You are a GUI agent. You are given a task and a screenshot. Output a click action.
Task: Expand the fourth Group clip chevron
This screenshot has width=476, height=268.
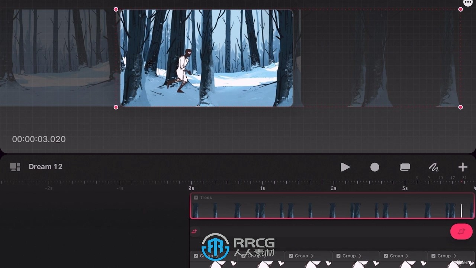click(360, 256)
